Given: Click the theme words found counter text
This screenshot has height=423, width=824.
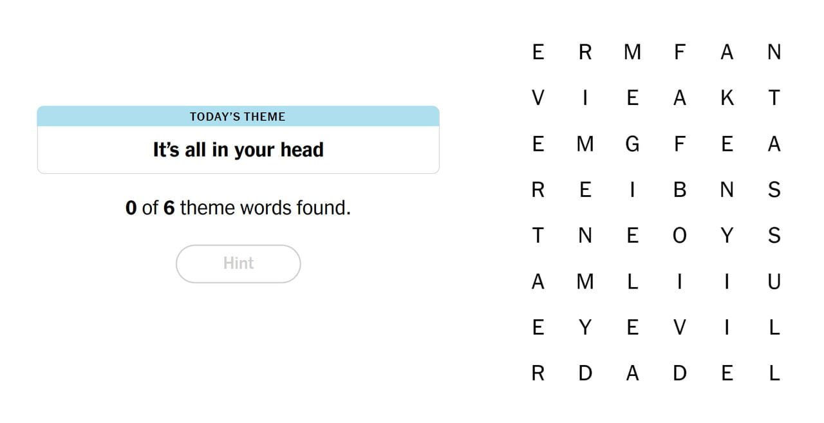Looking at the screenshot, I should (x=238, y=207).
